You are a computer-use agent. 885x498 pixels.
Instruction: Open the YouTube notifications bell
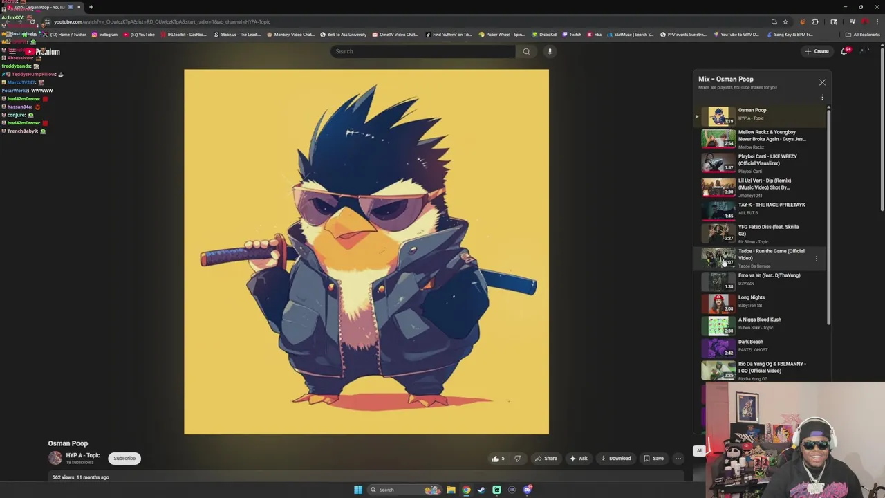tap(844, 51)
